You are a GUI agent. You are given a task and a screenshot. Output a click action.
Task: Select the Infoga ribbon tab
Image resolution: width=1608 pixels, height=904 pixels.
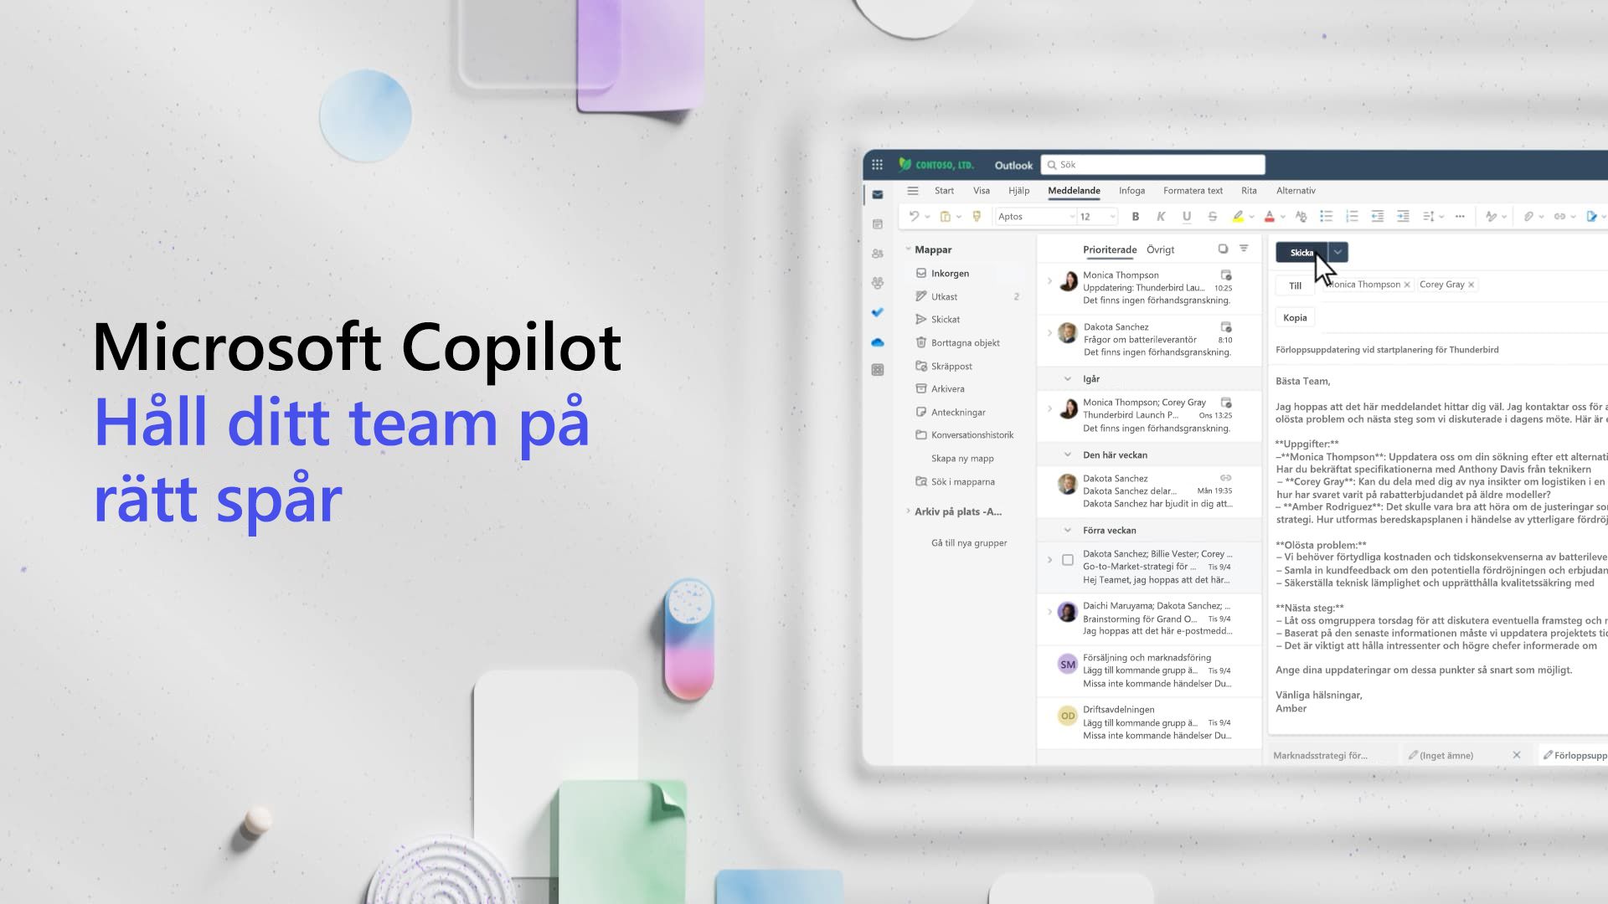pos(1132,190)
